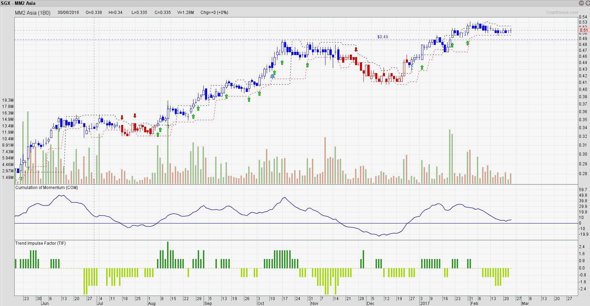Screen dimensions: 590x306
Task: Click the 'Dec' month label on time axis
Action: [x=371, y=303]
